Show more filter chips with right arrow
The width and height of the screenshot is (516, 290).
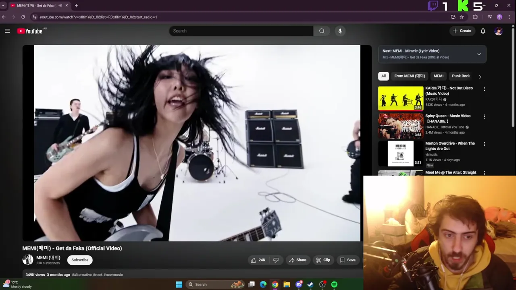pyautogui.click(x=480, y=76)
